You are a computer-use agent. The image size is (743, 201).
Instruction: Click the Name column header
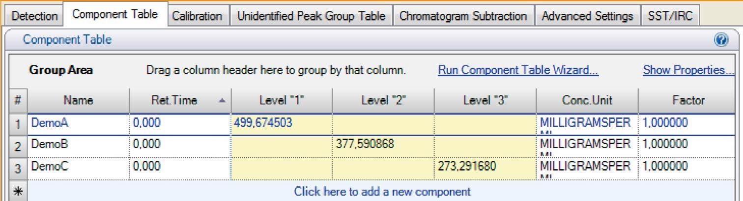click(78, 101)
